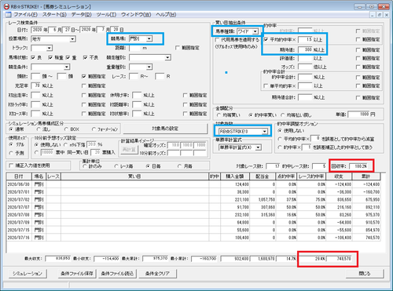Toggle the 平均的中率× checkbox
The width and height of the screenshot is (393, 291).
point(266,39)
